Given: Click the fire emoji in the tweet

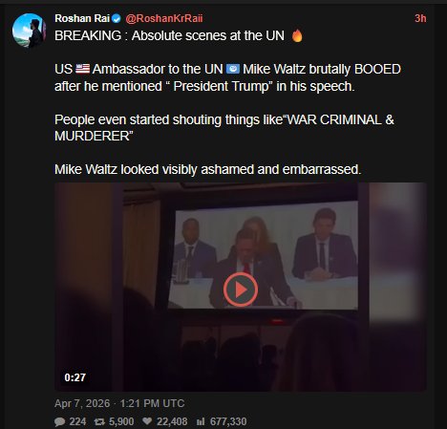Looking at the screenshot, I should click(297, 35).
